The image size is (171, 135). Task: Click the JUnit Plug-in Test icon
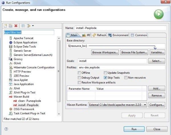point(11,92)
